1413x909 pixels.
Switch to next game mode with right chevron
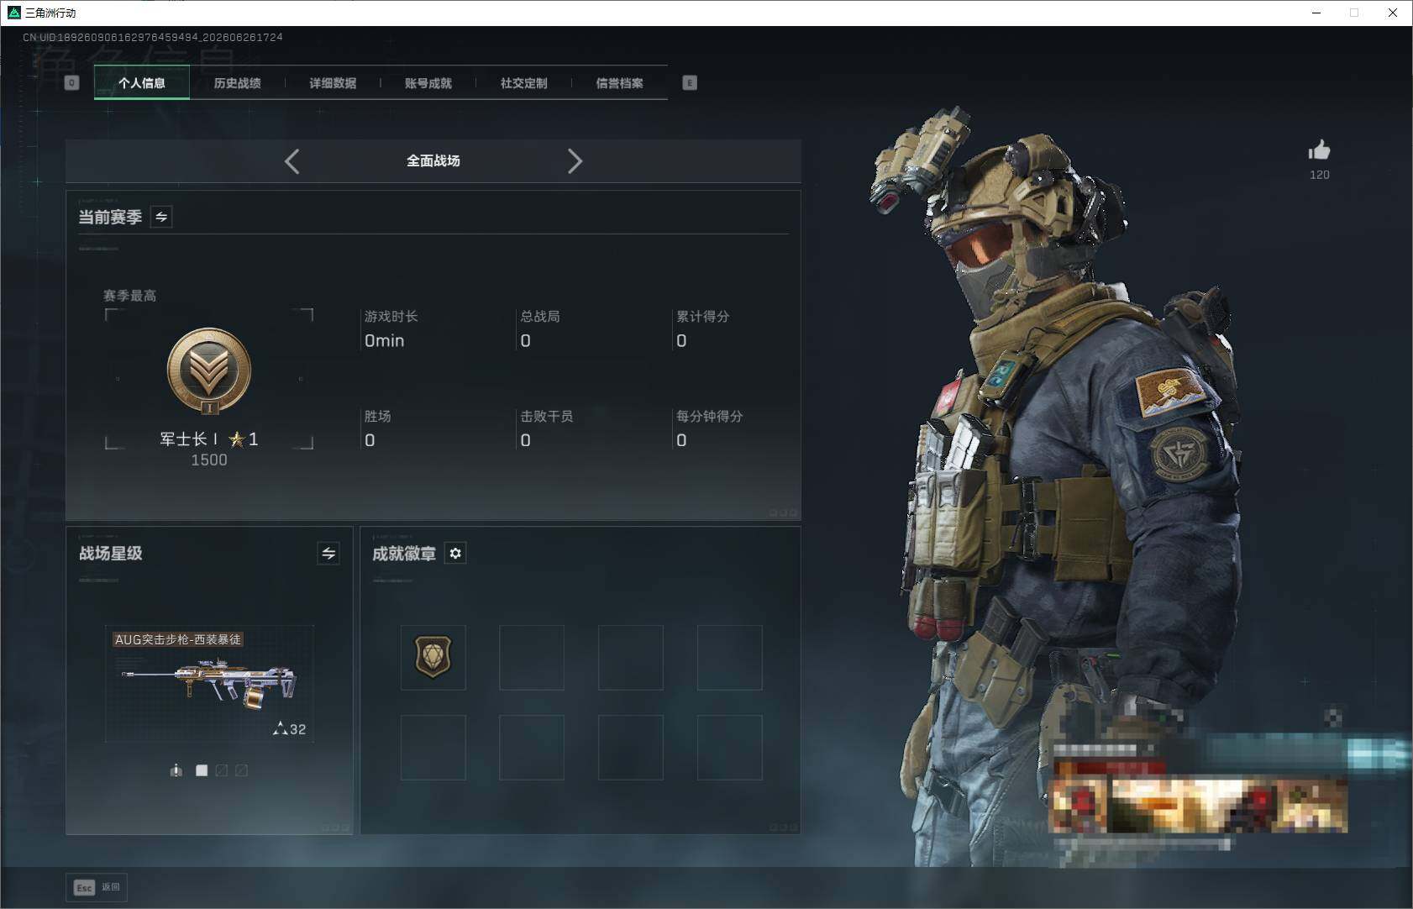[575, 161]
